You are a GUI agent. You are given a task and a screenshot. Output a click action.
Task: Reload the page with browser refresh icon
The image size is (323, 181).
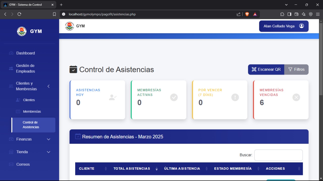[x=19, y=14]
